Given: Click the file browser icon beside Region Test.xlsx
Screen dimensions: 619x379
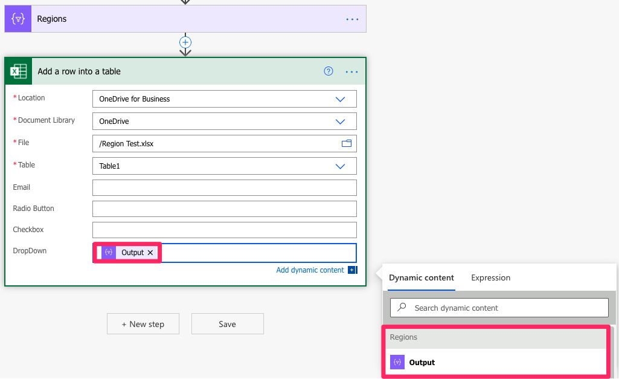Looking at the screenshot, I should [x=347, y=143].
